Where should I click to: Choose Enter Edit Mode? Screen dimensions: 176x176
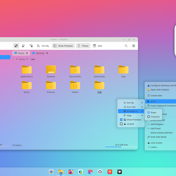pyautogui.click(x=161, y=137)
